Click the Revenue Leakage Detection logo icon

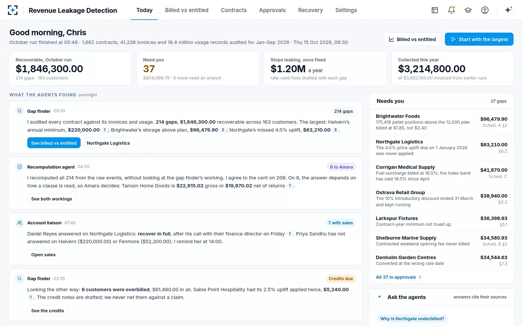[x=13, y=10]
